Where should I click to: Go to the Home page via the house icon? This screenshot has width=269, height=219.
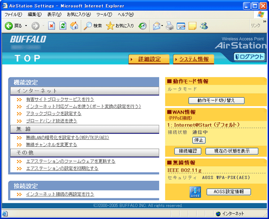coord(74,26)
